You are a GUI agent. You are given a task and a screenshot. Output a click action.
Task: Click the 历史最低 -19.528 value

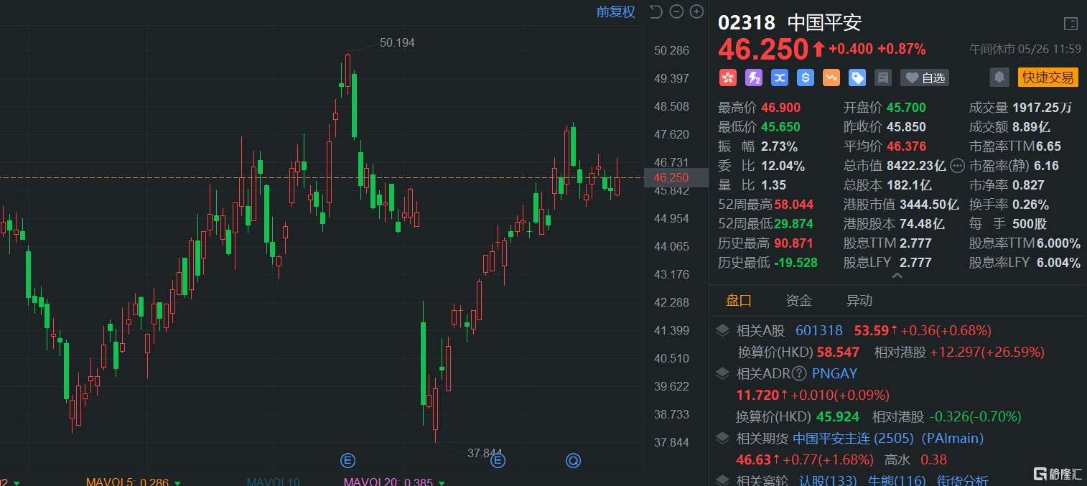(x=796, y=263)
